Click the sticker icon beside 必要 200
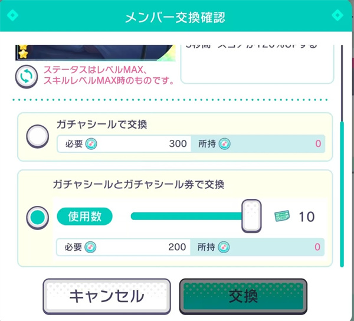 [92, 247]
